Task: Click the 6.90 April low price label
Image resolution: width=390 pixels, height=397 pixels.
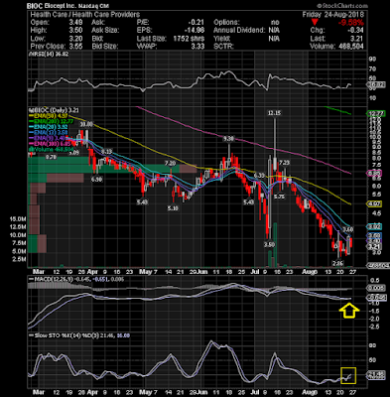Action: click(x=97, y=179)
